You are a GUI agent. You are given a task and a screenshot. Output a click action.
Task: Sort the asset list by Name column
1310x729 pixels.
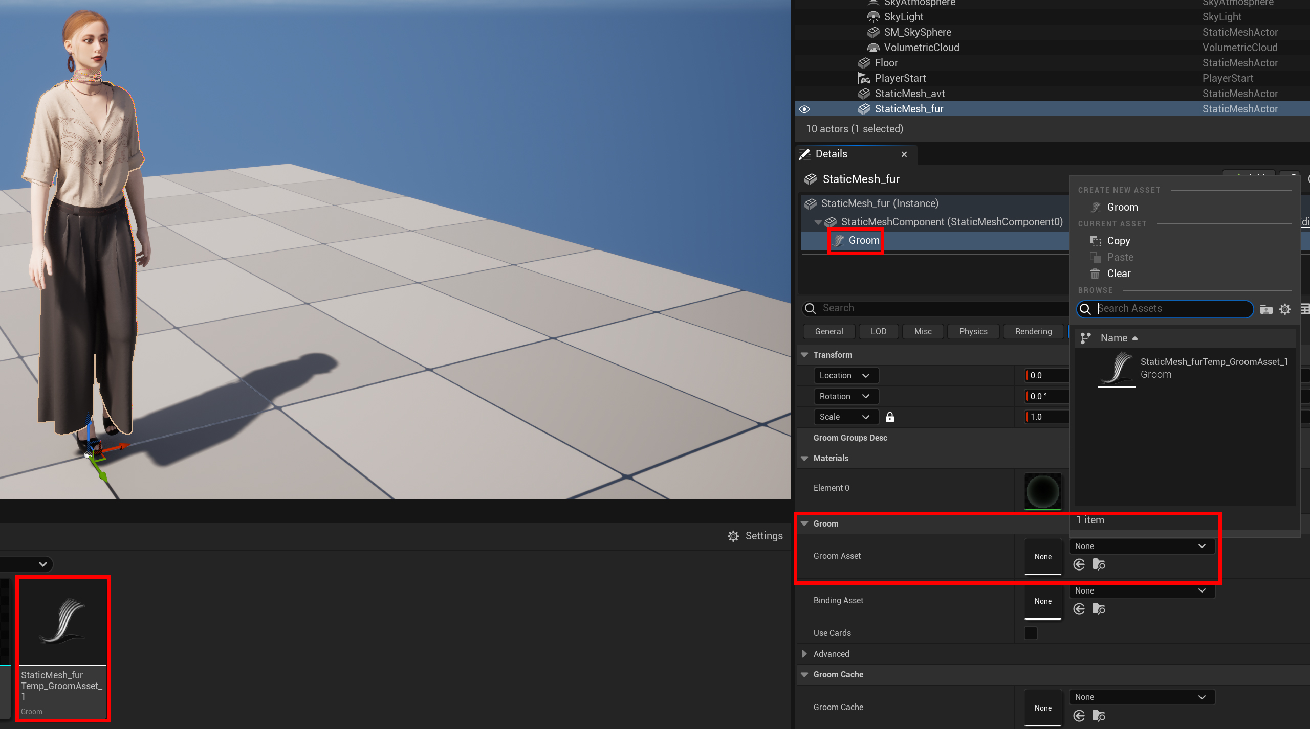(1119, 338)
